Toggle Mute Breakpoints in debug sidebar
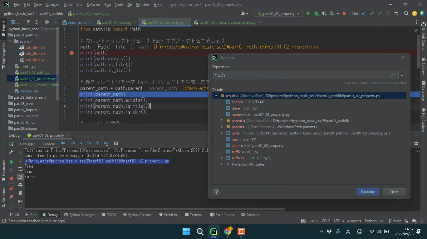The image size is (427, 239). coord(11,197)
